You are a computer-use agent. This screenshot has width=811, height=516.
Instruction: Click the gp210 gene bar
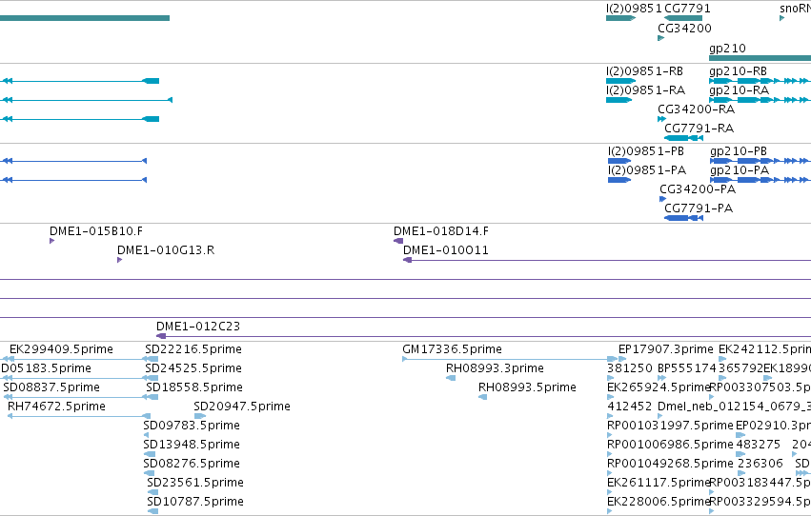click(x=760, y=58)
